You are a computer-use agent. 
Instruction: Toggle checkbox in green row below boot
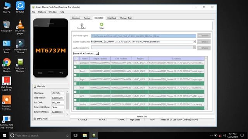[75, 75]
